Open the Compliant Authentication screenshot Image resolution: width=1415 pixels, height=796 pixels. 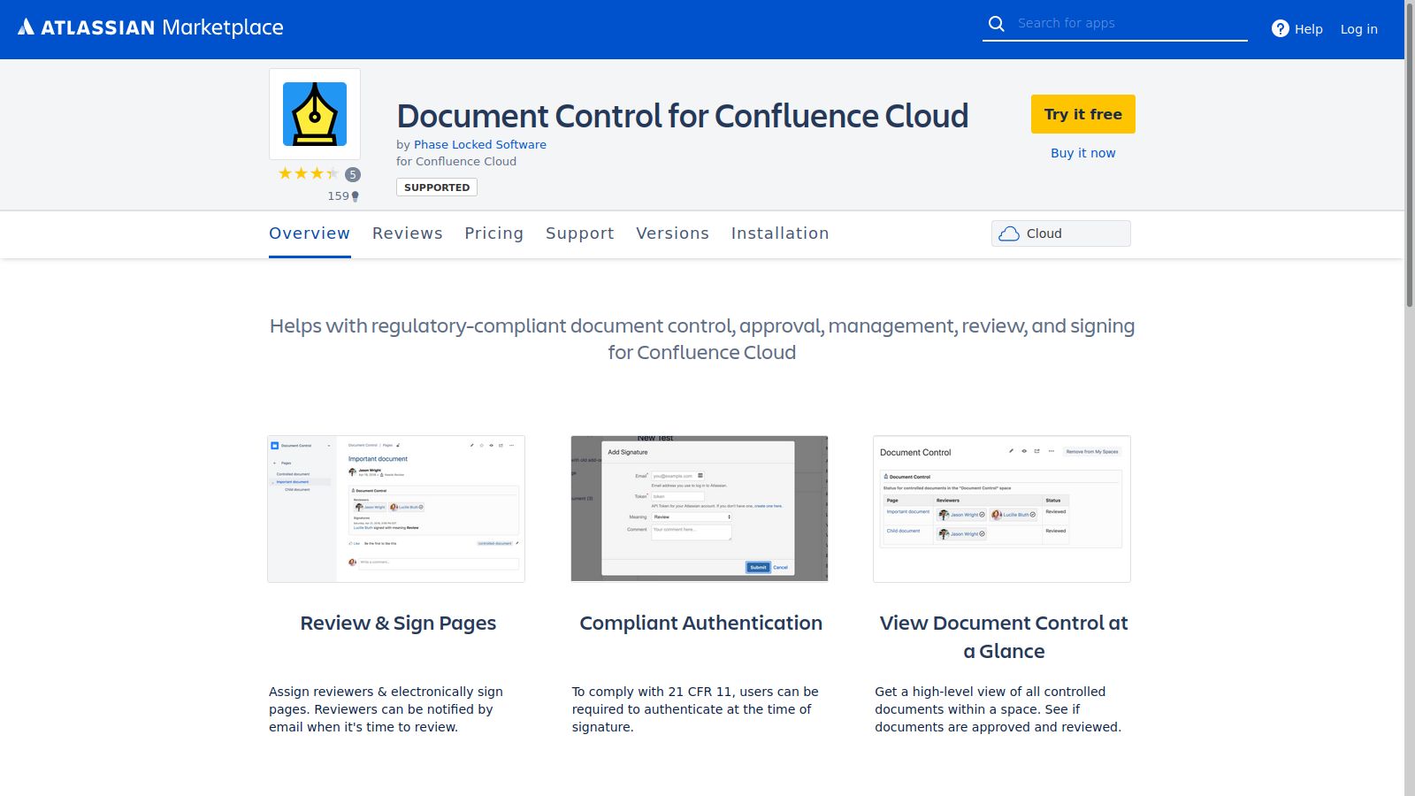tap(700, 509)
